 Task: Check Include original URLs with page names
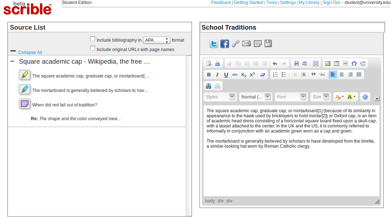(93, 49)
